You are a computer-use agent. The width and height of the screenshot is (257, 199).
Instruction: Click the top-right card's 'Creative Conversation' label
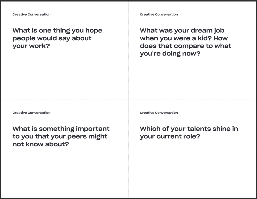[x=159, y=14]
